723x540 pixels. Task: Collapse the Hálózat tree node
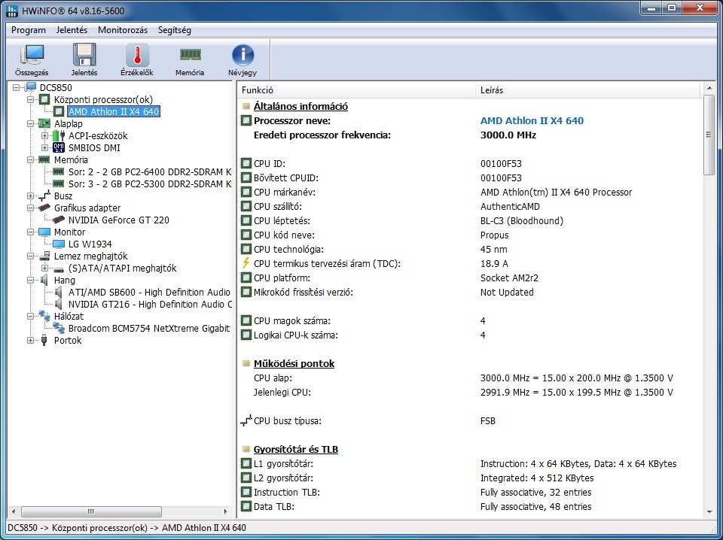pyautogui.click(x=30, y=317)
